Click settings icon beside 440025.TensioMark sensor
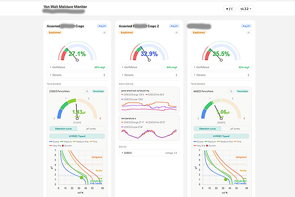 coord(231,91)
